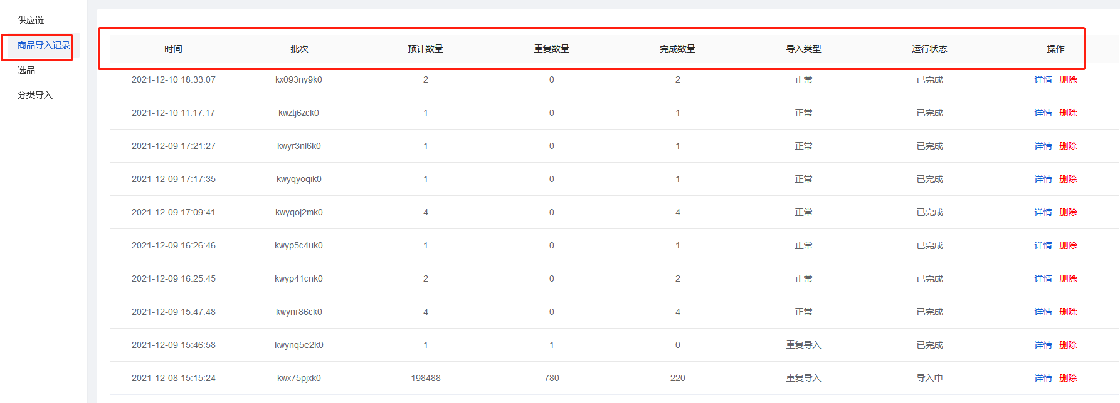The width and height of the screenshot is (1120, 403).
Task: Click batch code kwyqyoqik0
Action: [299, 179]
